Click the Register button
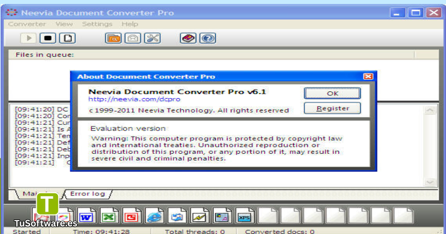The height and width of the screenshot is (234, 446). [332, 108]
